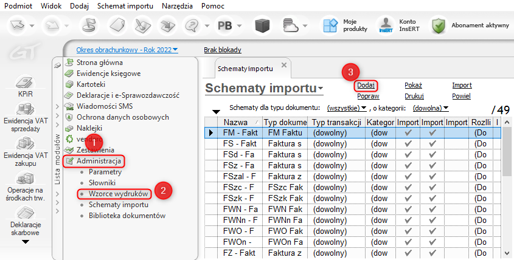The height and width of the screenshot is (260, 514).
Task: Close the Schematy importu tab
Action: click(x=284, y=65)
